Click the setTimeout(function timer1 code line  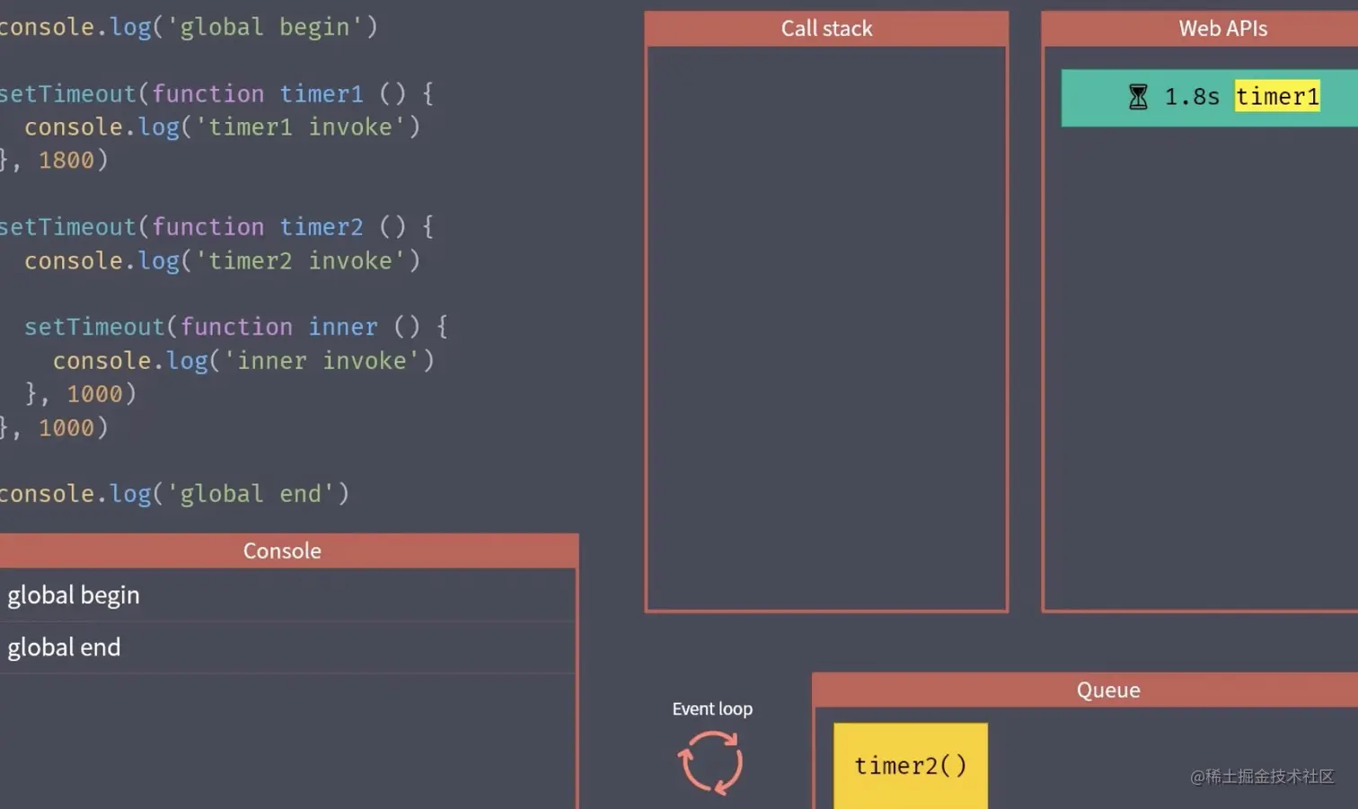[x=216, y=93]
